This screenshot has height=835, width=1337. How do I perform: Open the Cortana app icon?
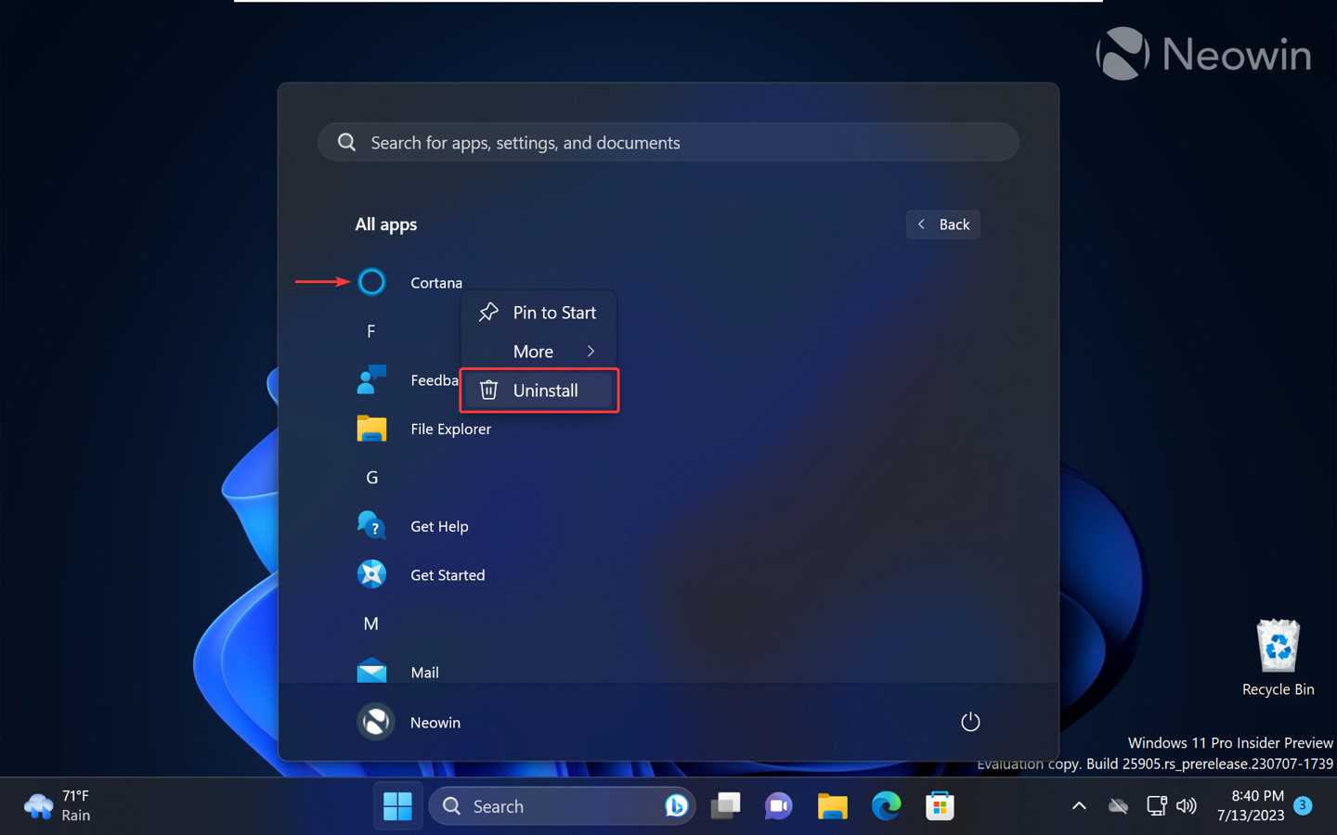371,281
